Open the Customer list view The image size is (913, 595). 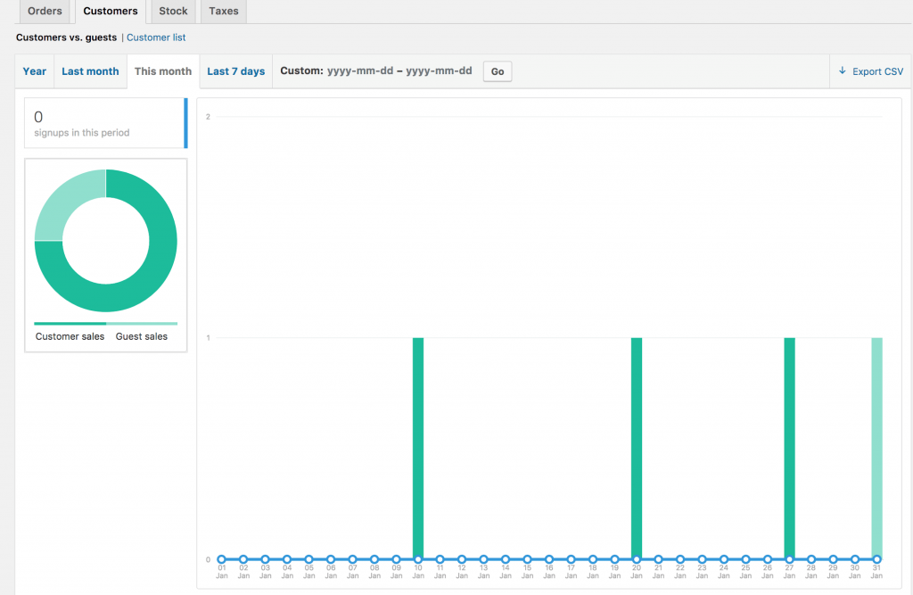pos(156,37)
